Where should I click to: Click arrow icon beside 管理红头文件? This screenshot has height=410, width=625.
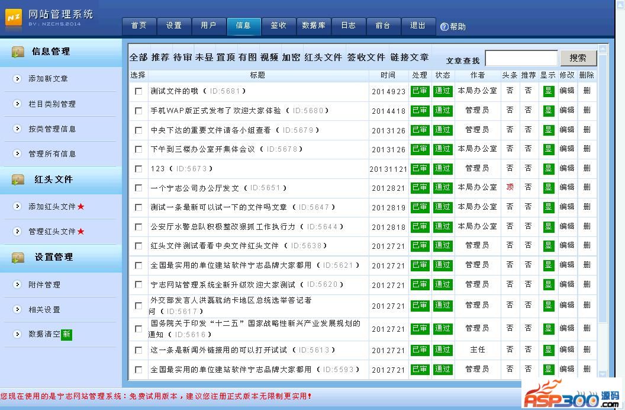17,231
